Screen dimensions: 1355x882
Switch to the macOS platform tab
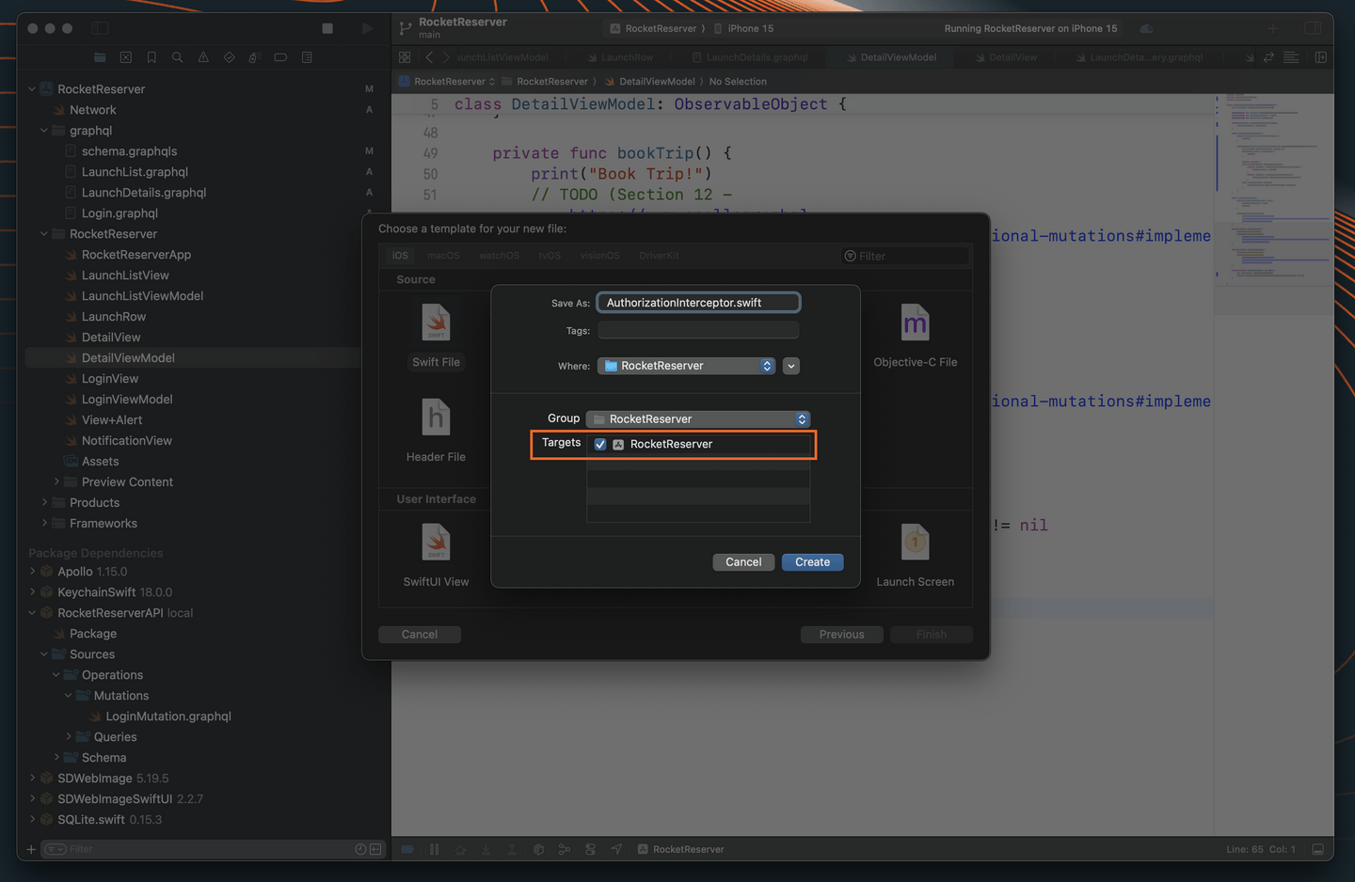443,256
